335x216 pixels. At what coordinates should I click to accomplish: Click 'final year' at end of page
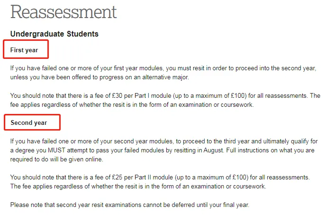click(x=236, y=205)
